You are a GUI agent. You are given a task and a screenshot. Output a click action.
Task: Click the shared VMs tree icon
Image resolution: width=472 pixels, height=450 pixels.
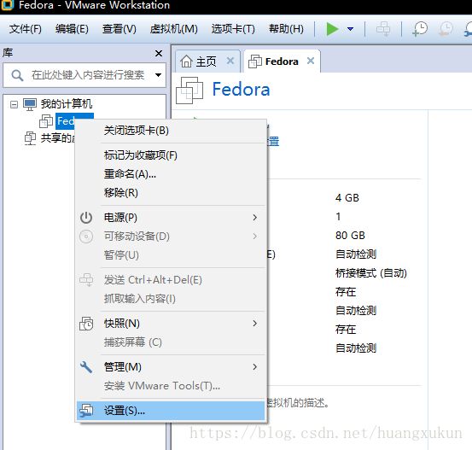[30, 138]
